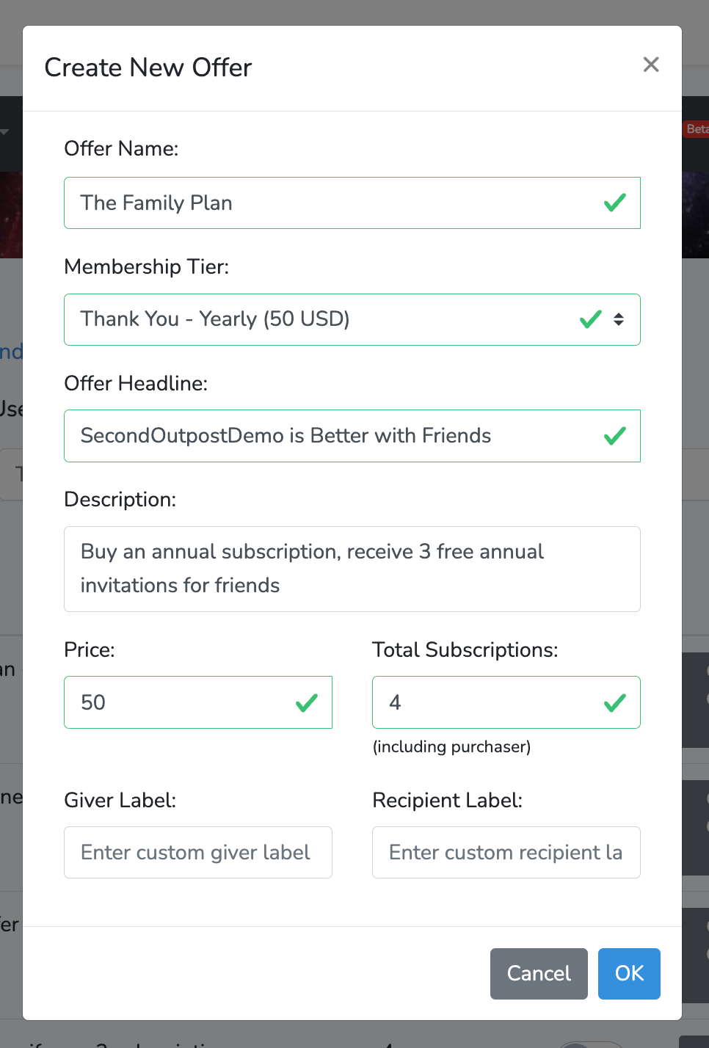The image size is (709, 1048).
Task: Open the Membership Tier select arrows
Action: pos(619,319)
